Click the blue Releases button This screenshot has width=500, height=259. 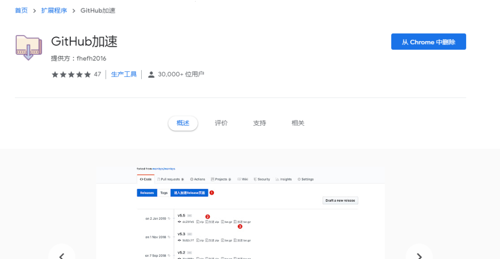(147, 193)
